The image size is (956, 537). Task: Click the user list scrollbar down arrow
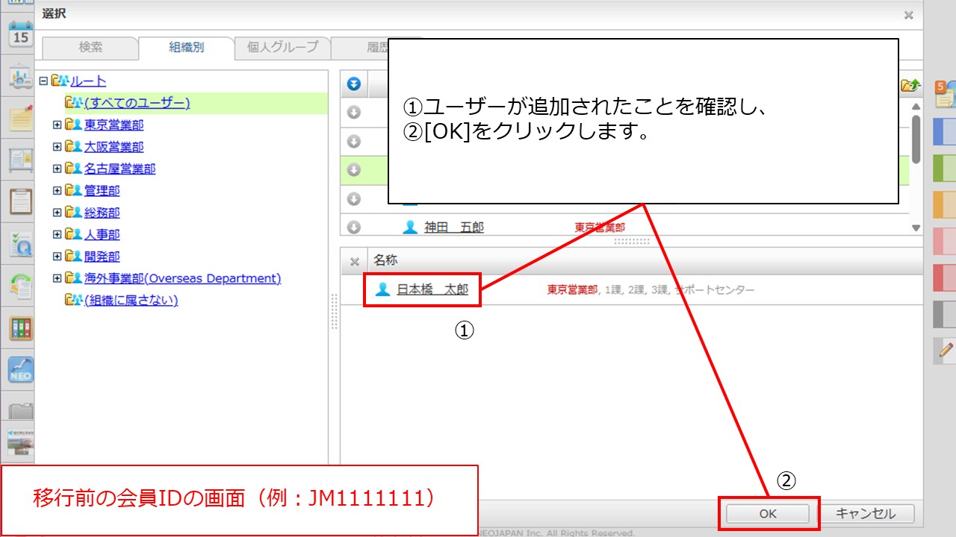tap(916, 227)
